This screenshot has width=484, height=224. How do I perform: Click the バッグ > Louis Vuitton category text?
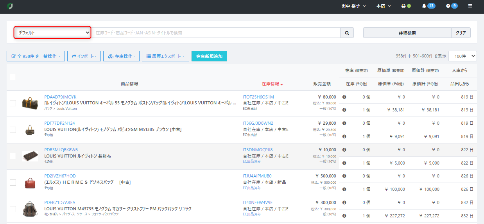pos(61,108)
